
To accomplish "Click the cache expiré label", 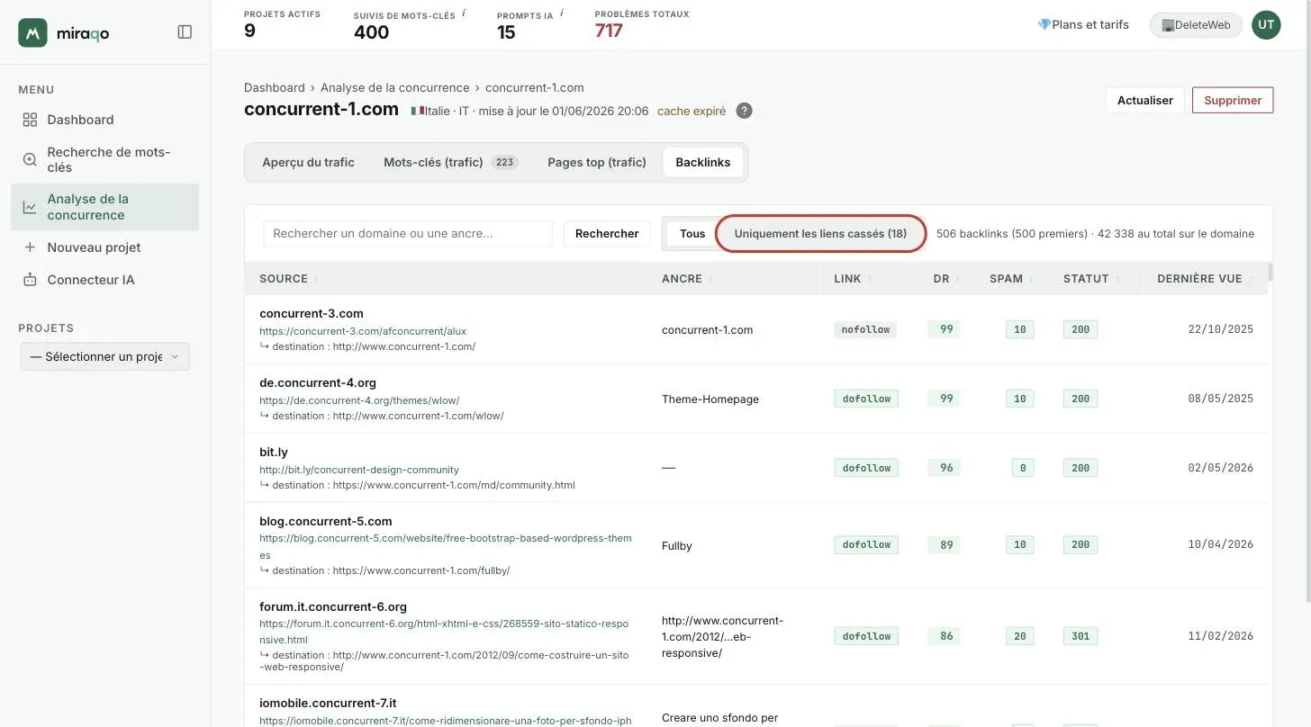I will click(692, 112).
